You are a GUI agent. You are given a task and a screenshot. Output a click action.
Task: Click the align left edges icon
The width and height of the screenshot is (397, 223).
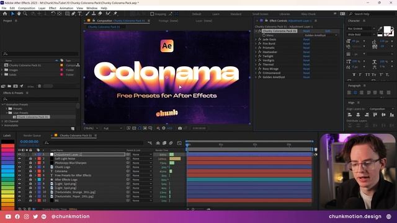(x=350, y=115)
